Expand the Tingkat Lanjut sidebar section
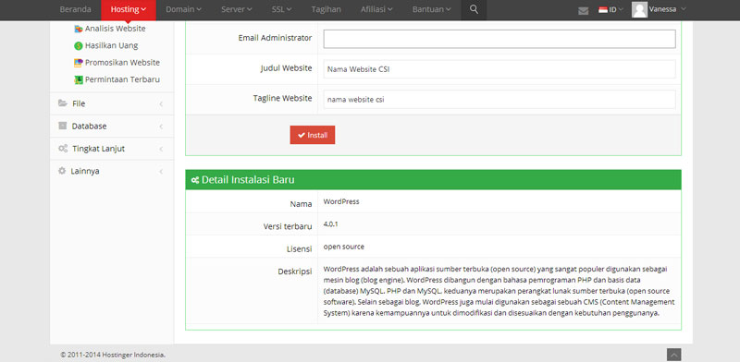740x362 pixels. pyautogui.click(x=112, y=149)
